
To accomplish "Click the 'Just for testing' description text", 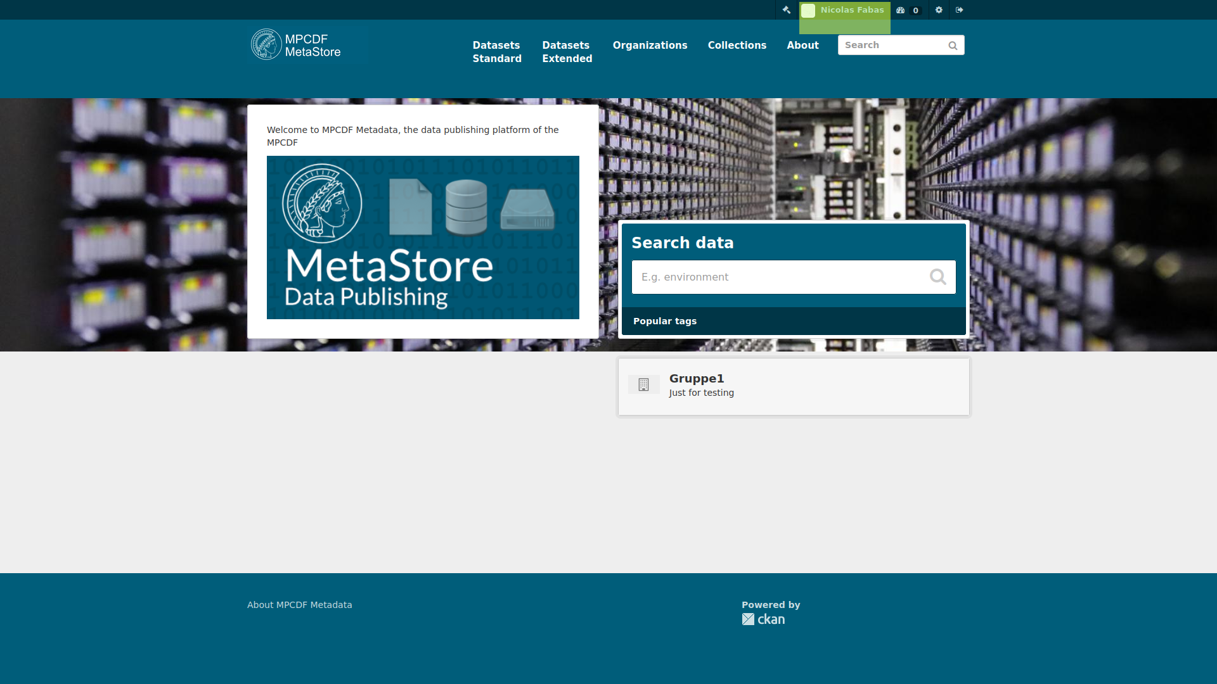I will click(702, 393).
